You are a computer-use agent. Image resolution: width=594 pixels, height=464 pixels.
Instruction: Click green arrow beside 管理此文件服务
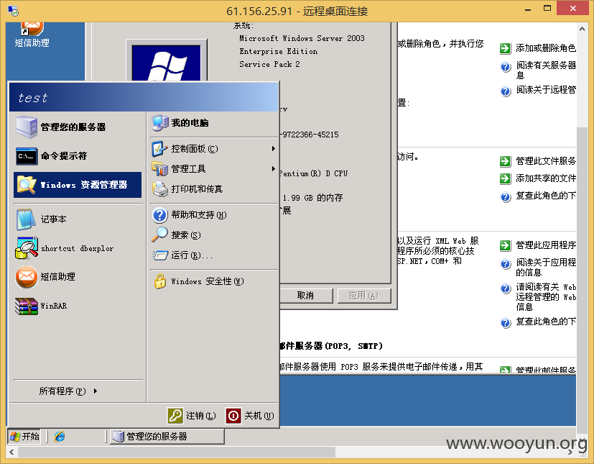[x=505, y=161]
